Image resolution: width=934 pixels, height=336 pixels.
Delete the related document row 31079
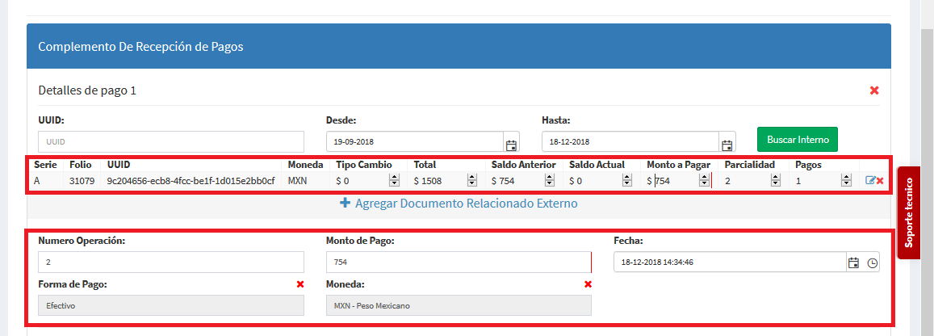(880, 181)
